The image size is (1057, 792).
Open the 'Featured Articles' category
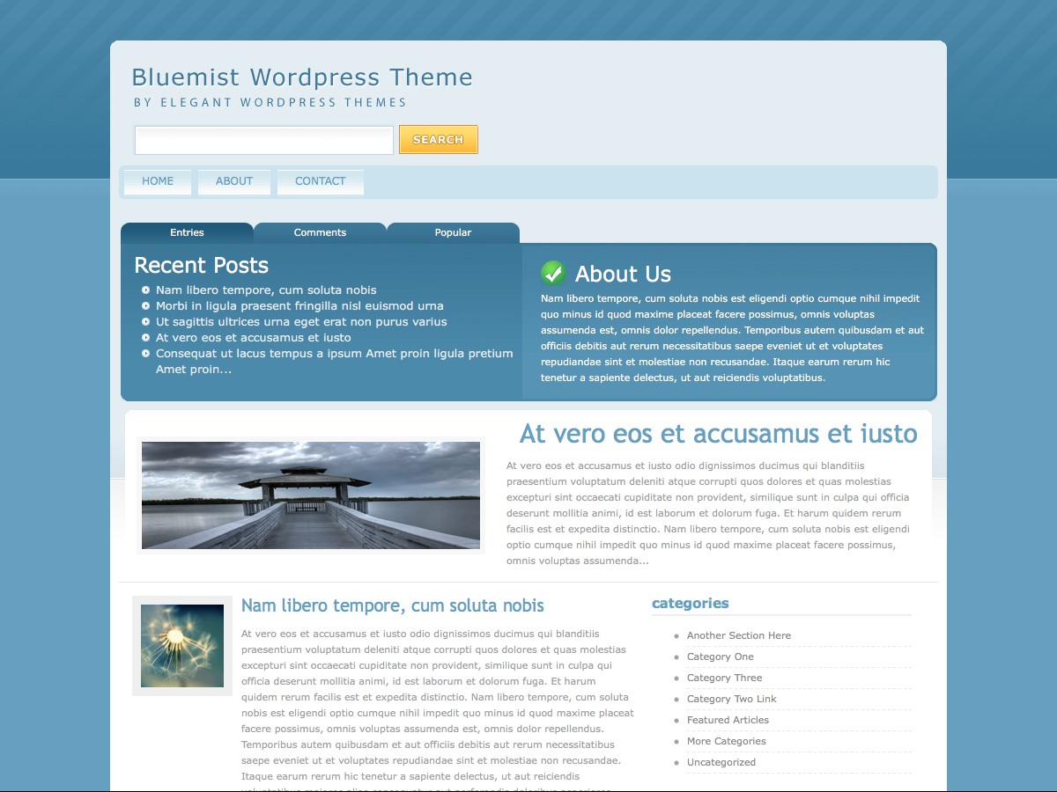728,720
